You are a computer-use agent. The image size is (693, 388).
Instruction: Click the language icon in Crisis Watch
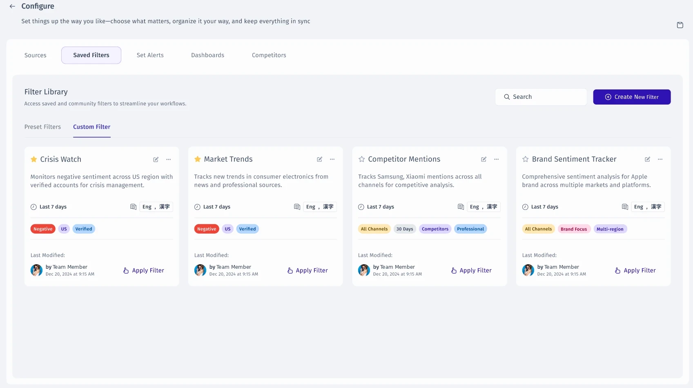pyautogui.click(x=133, y=207)
